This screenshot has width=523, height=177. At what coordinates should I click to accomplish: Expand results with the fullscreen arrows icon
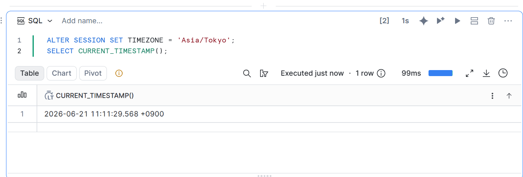coord(470,73)
